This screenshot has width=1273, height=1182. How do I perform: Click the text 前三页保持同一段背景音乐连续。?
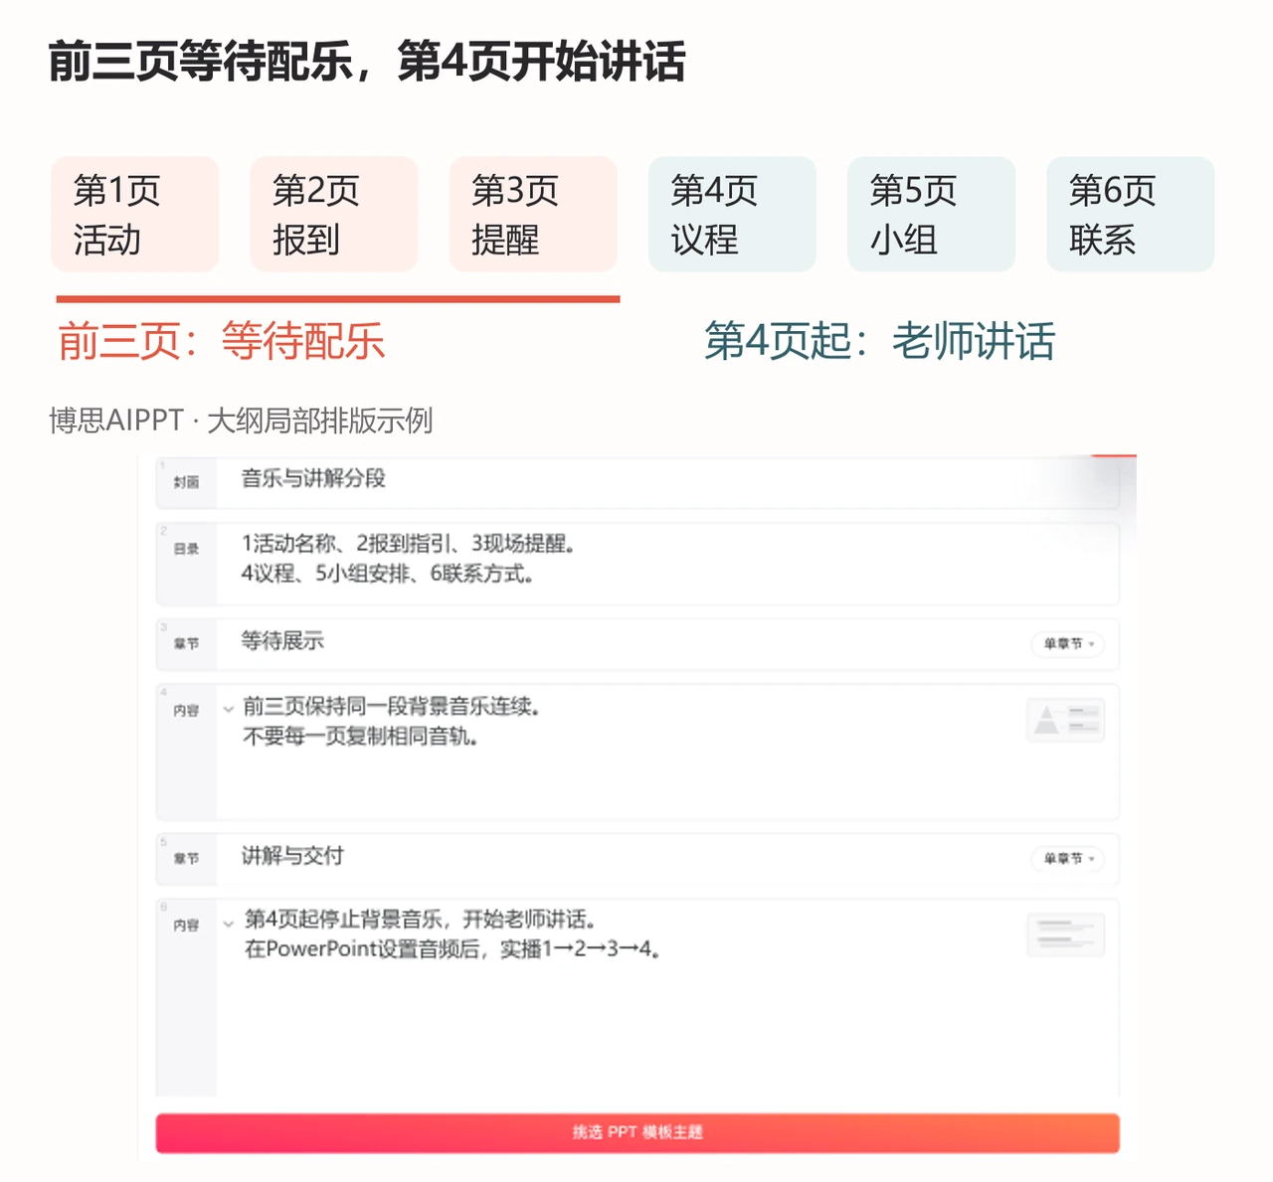pyautogui.click(x=392, y=707)
